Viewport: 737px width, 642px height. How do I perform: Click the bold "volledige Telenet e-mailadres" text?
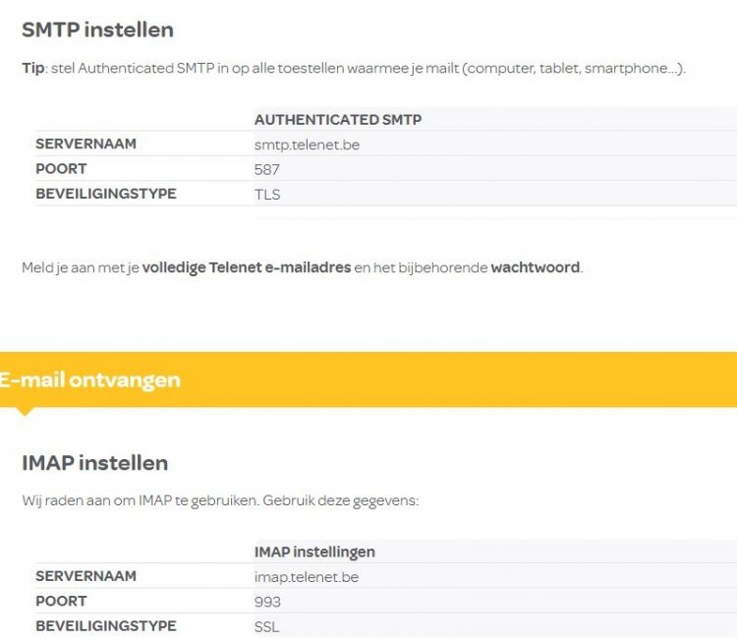click(246, 267)
